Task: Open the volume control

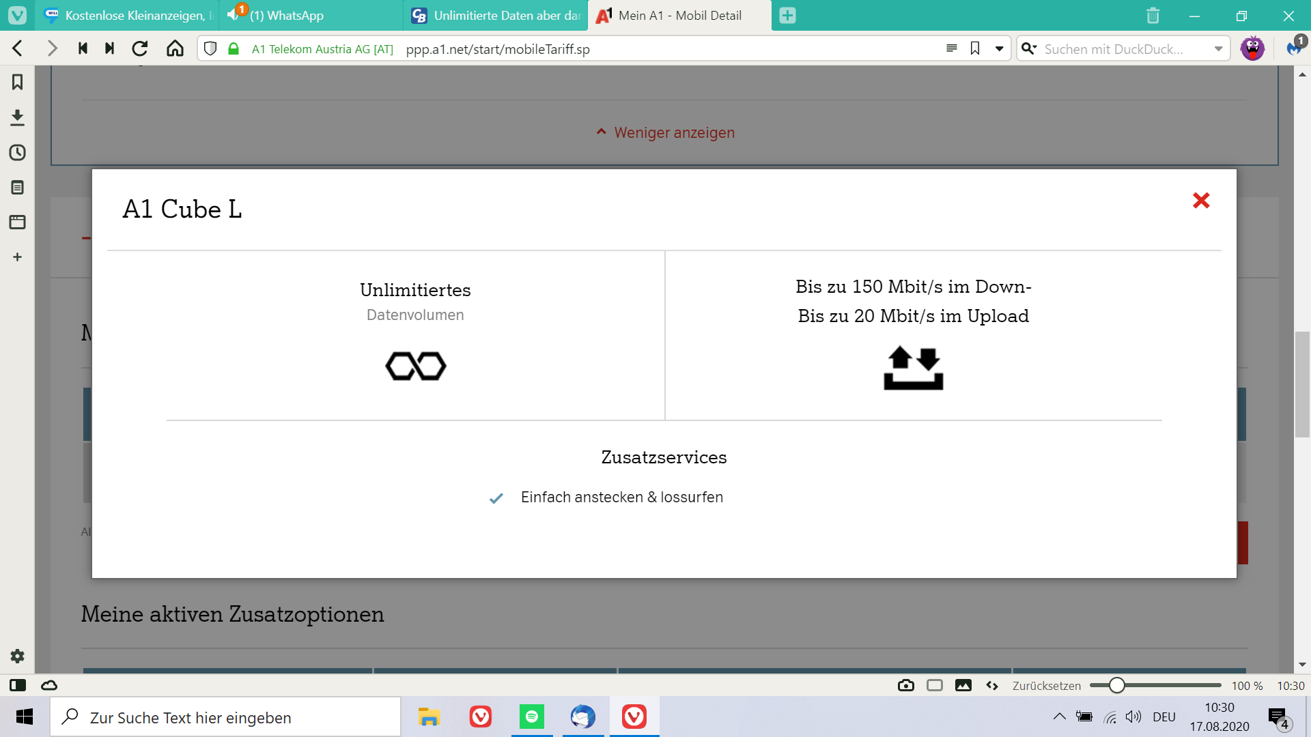Action: pos(1133,717)
